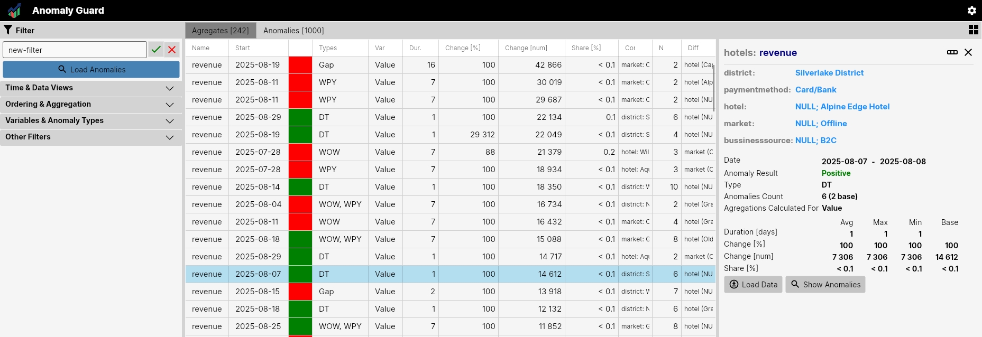Screen dimensions: 982x337
Task: Select row with change [%] 29 312
Action: point(450,135)
